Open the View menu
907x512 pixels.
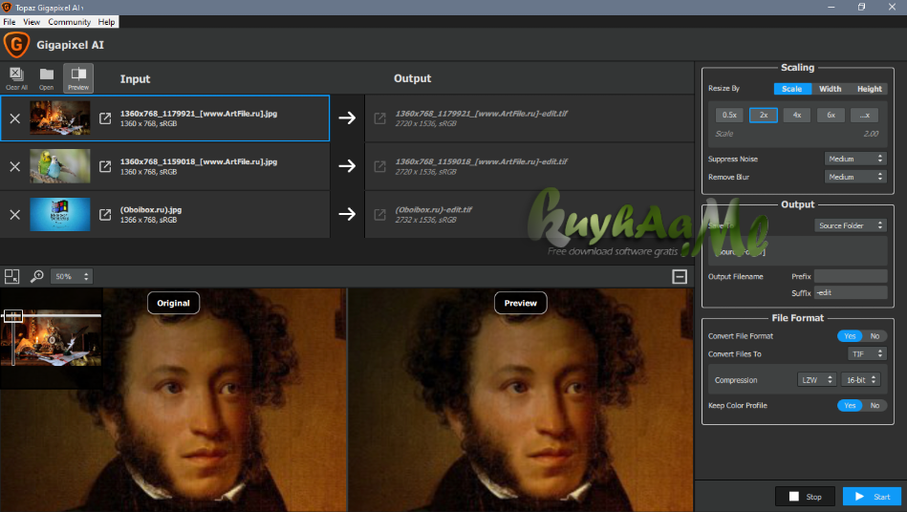(32, 22)
